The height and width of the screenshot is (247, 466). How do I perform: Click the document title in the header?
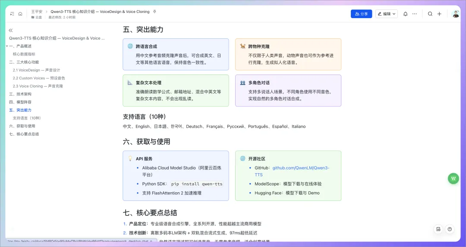[100, 12]
